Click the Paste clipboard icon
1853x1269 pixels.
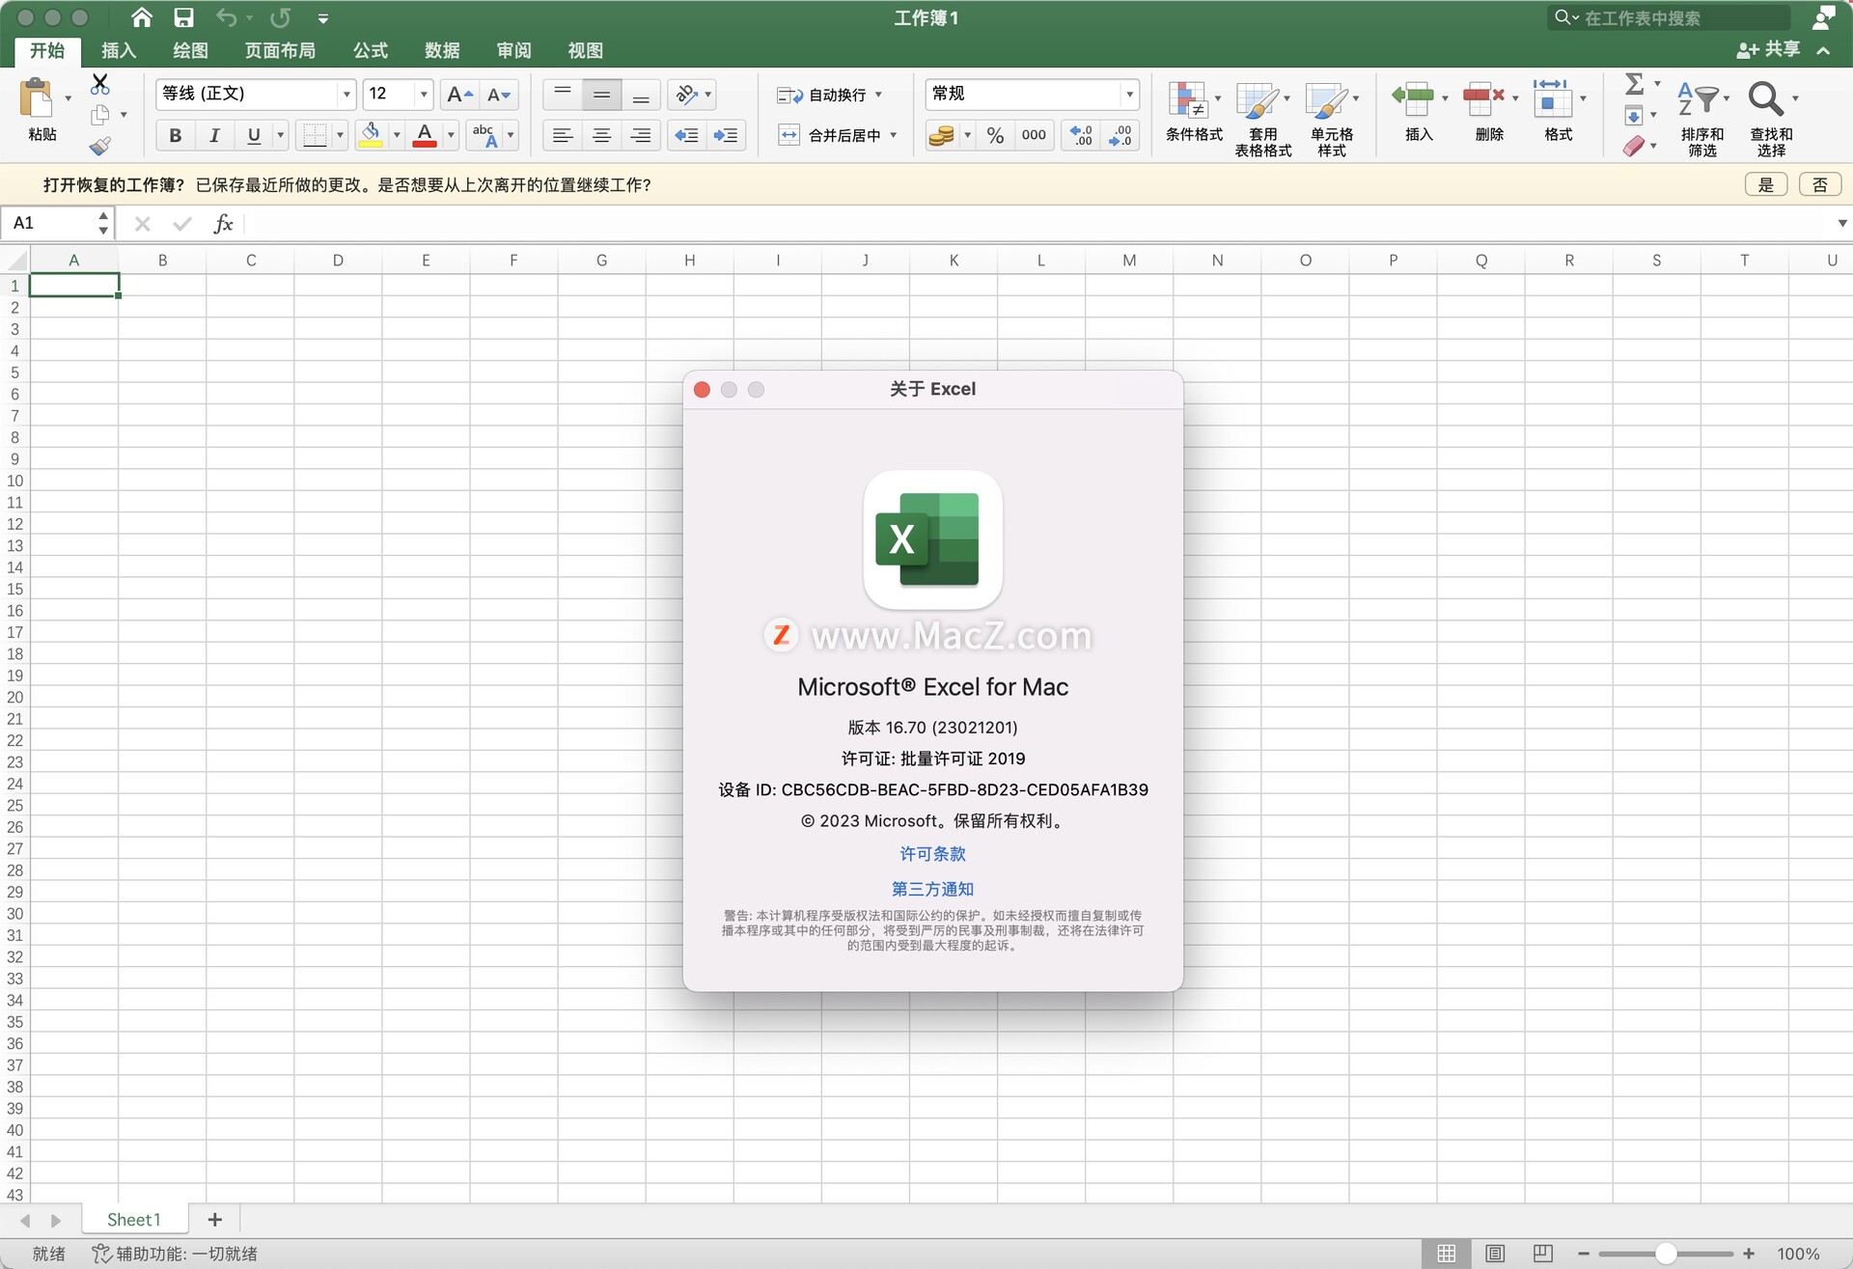pyautogui.click(x=37, y=100)
